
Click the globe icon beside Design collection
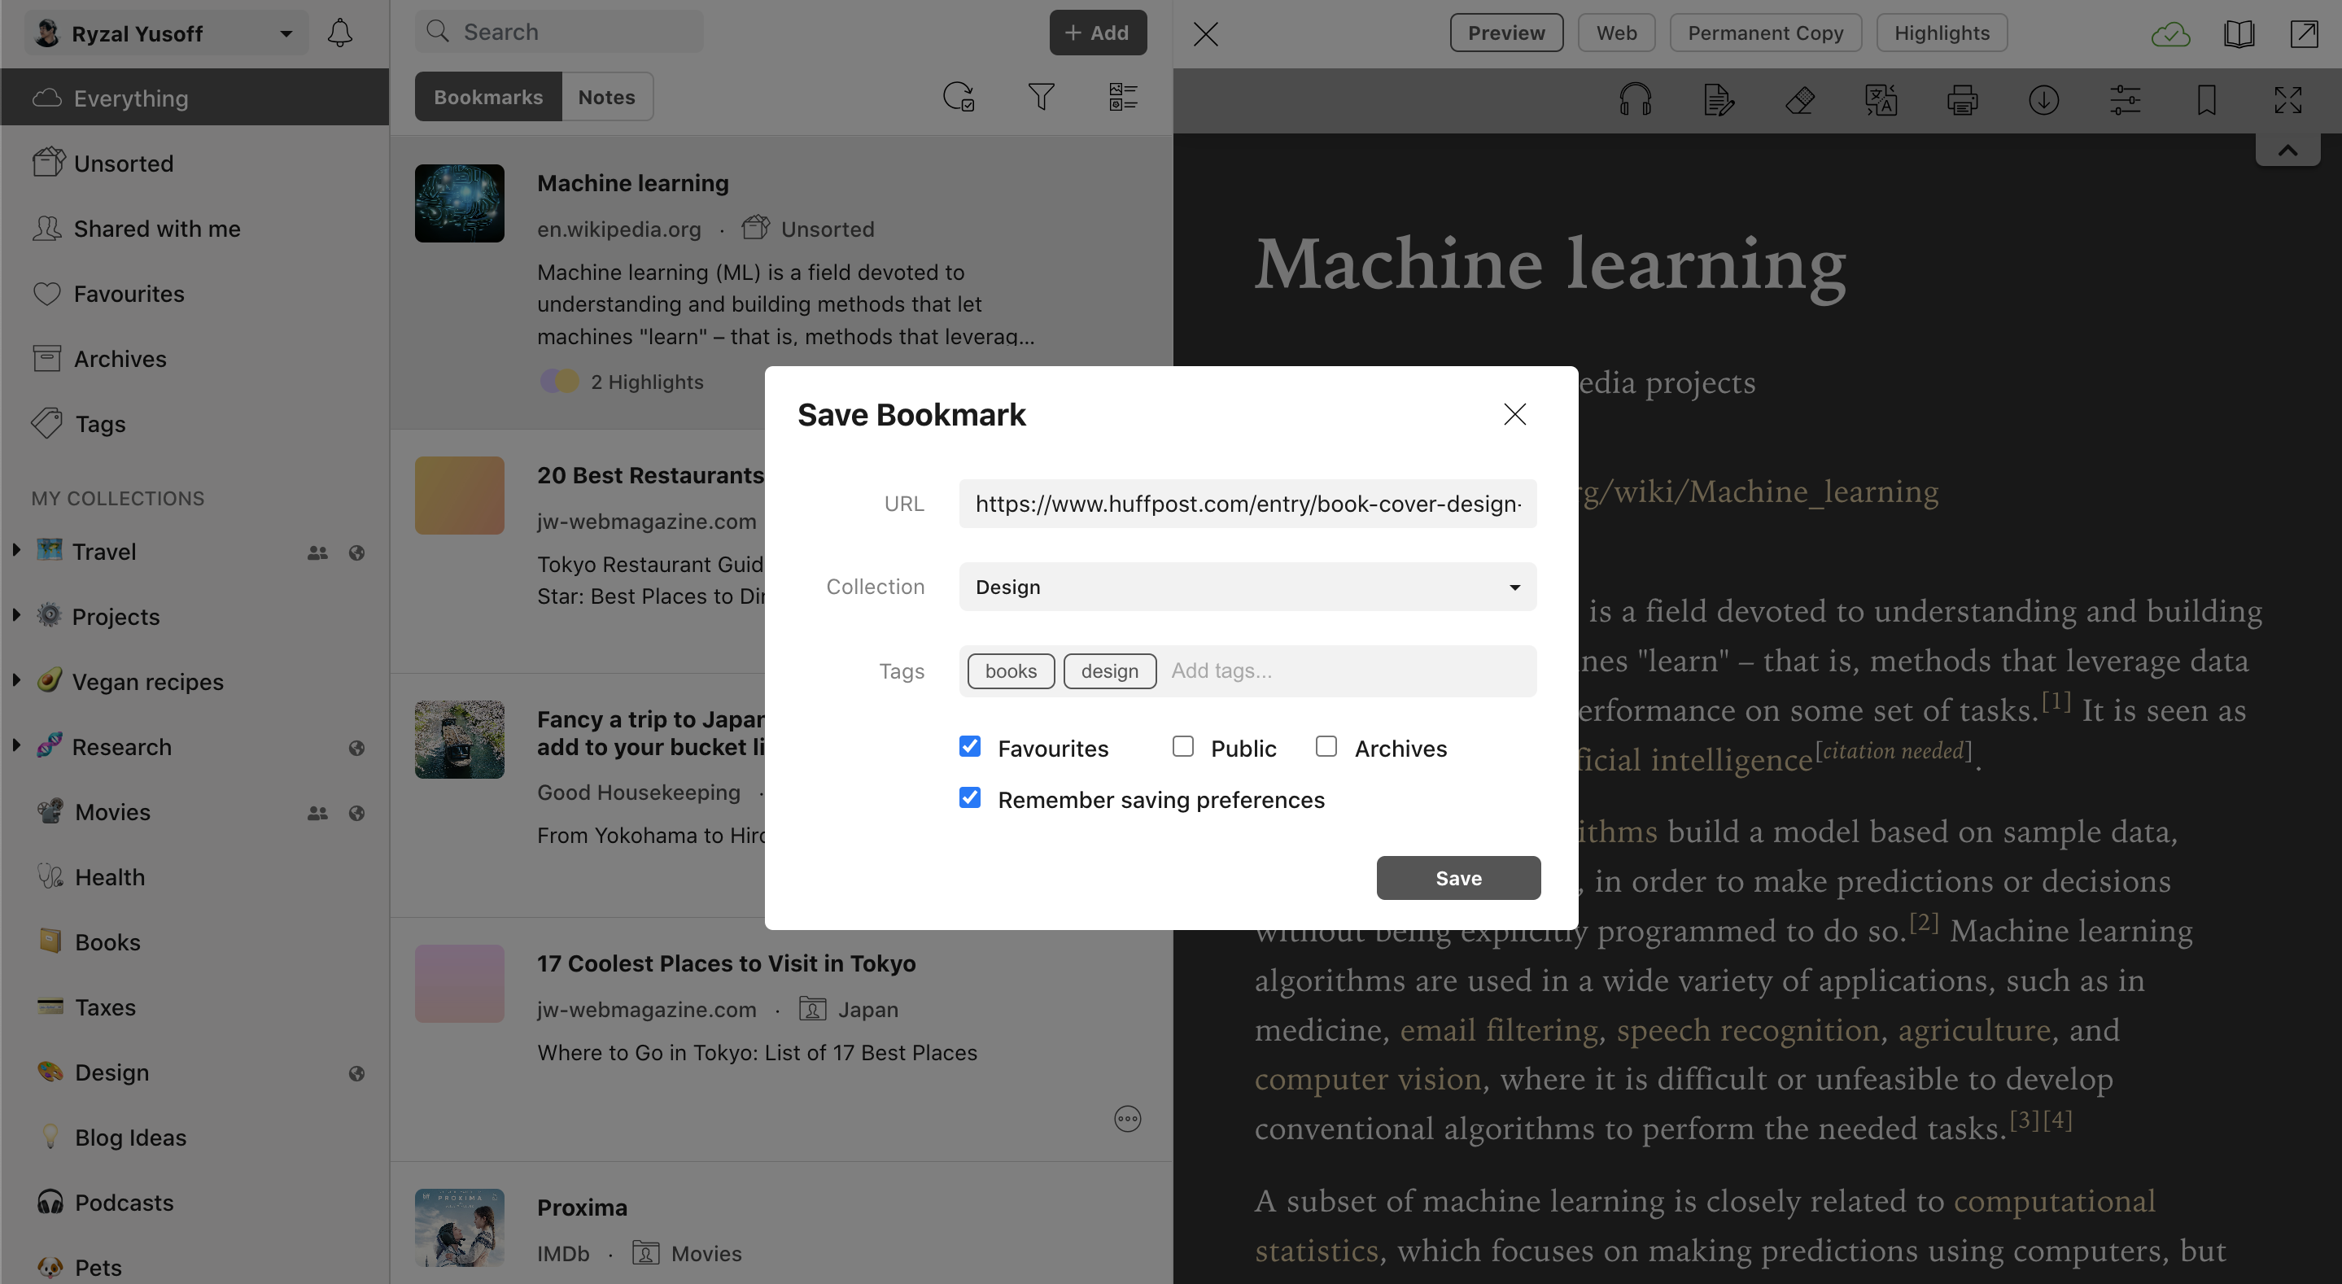(356, 1073)
